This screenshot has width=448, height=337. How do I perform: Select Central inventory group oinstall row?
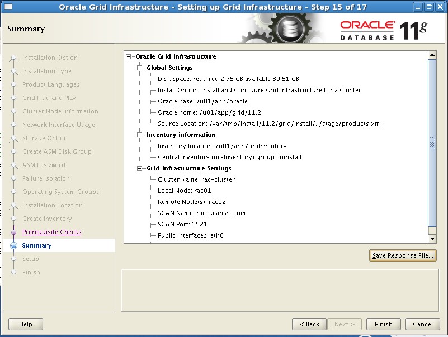click(x=229, y=157)
